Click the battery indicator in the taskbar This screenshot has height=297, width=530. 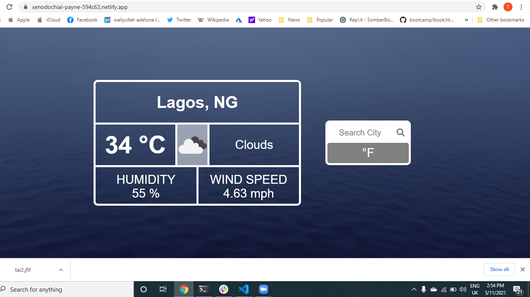point(453,289)
